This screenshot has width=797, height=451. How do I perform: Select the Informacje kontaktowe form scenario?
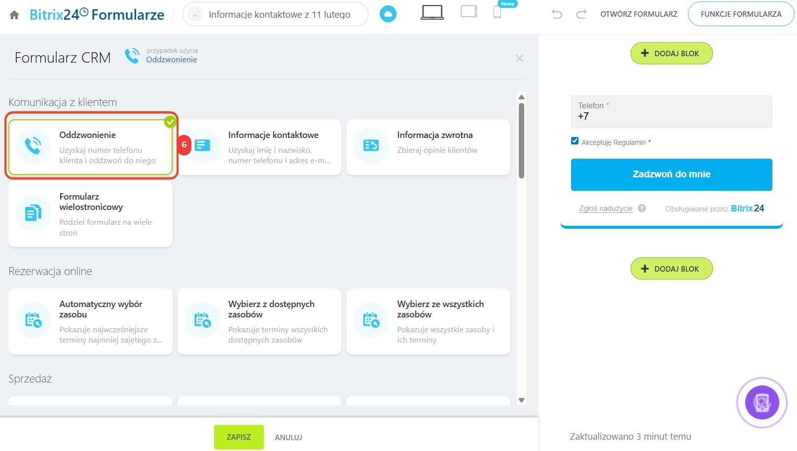259,147
